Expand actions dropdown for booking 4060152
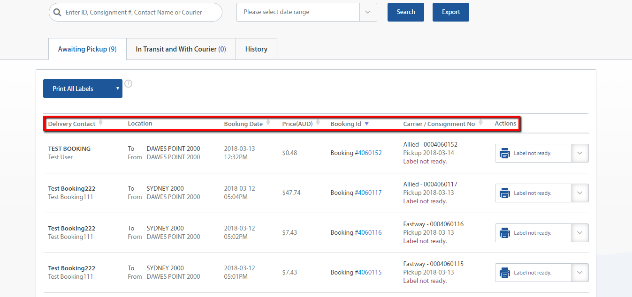The height and width of the screenshot is (297, 632). 580,153
